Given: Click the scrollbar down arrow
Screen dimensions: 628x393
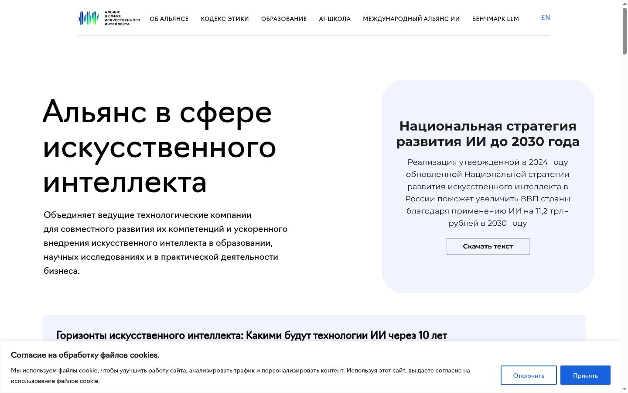Looking at the screenshot, I should [x=625, y=389].
